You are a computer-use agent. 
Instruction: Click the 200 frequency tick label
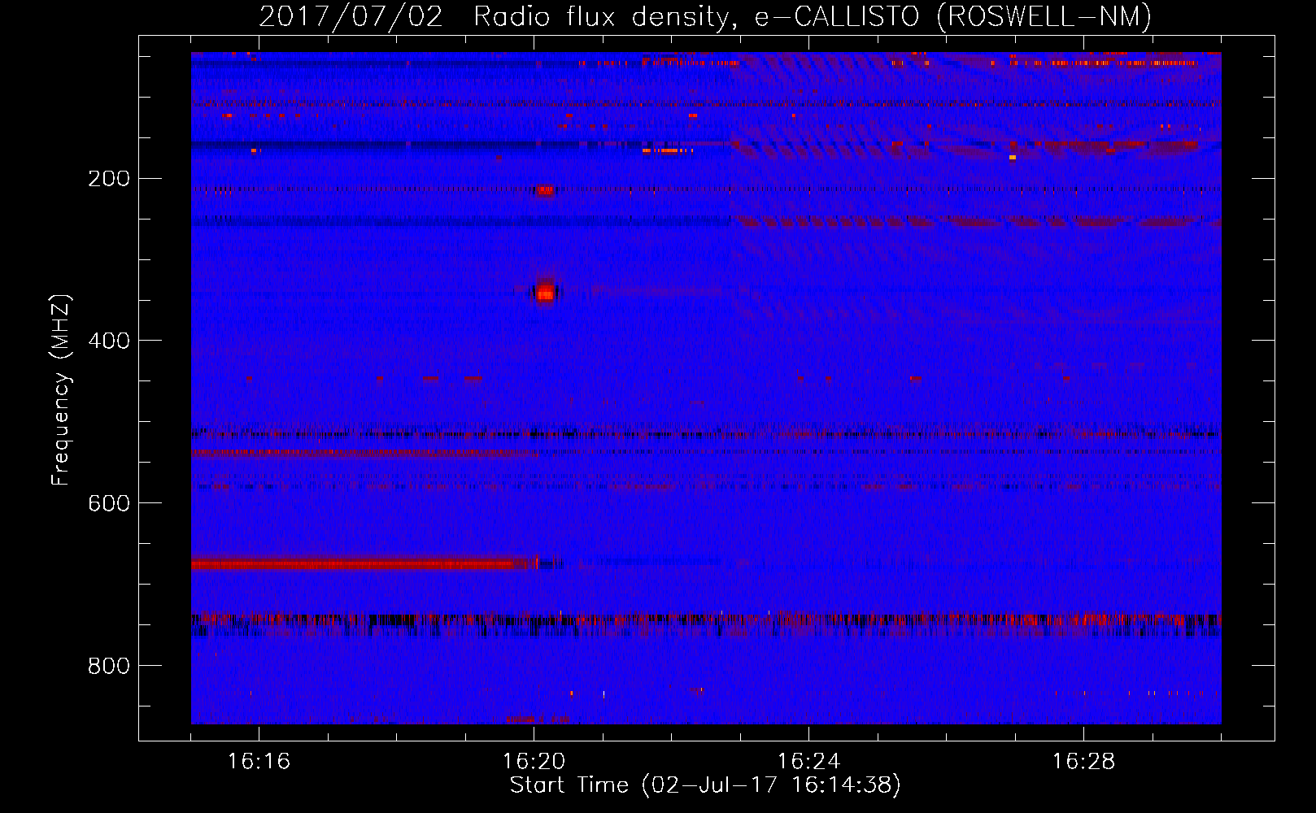(x=109, y=179)
